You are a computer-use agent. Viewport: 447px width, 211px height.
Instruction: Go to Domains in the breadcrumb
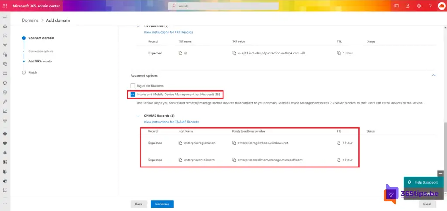(x=30, y=20)
